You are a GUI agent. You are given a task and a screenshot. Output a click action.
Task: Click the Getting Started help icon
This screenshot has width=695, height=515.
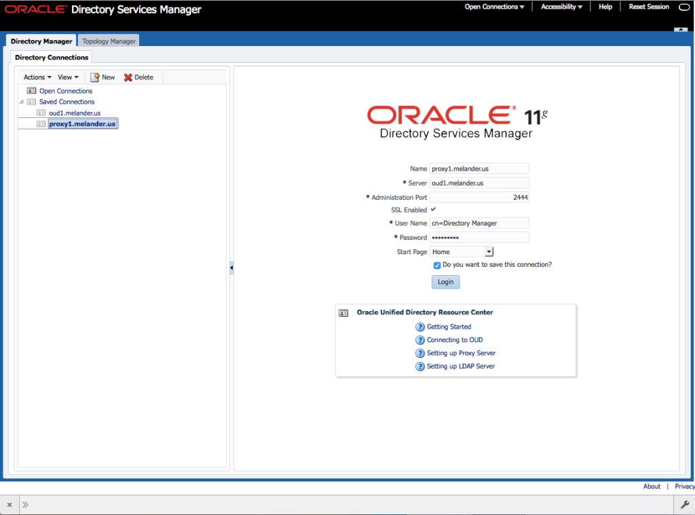click(x=421, y=327)
